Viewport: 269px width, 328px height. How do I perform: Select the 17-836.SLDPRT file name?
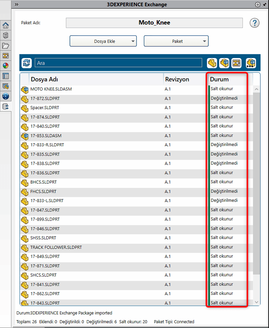tap(45, 173)
